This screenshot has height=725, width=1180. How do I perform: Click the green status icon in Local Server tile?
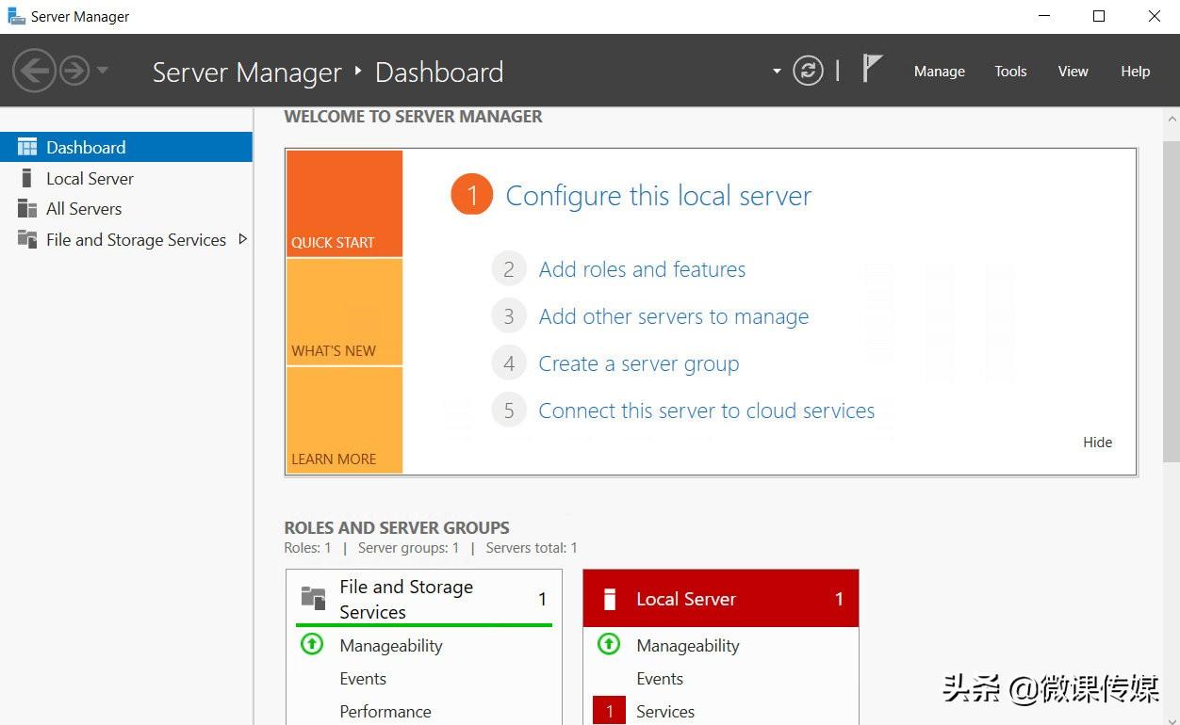(609, 644)
